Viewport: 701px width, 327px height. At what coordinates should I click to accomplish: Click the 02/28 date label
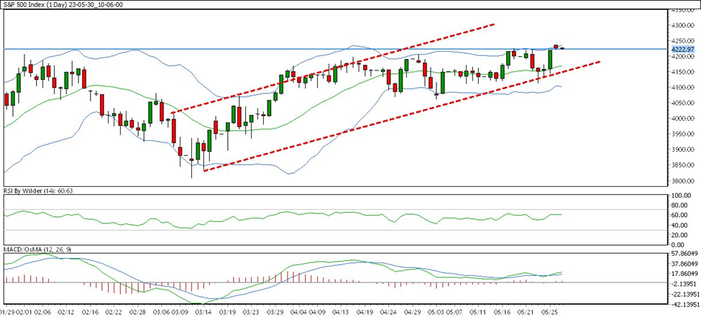[x=138, y=313]
